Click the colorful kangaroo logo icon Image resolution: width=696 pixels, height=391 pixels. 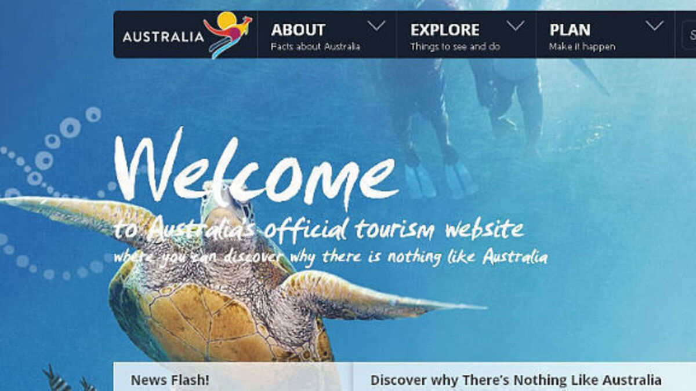coord(228,34)
